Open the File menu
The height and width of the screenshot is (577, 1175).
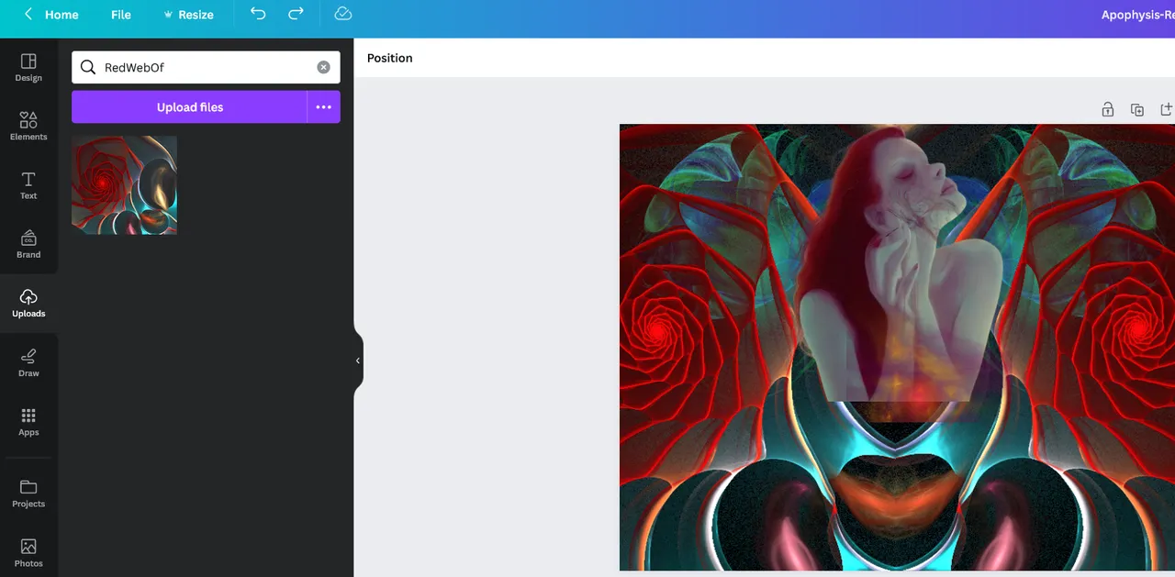[x=121, y=15]
